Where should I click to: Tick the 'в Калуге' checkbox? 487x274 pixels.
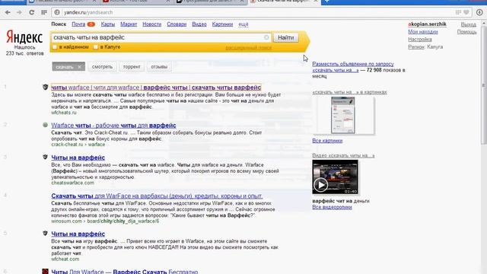click(x=96, y=47)
